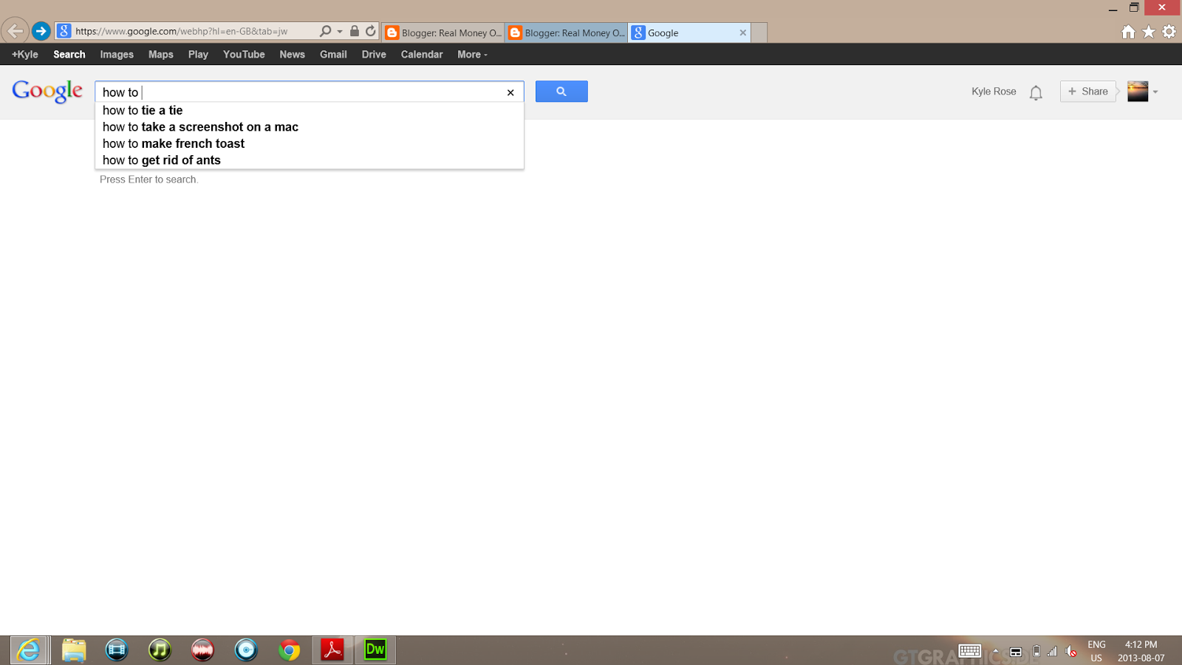Choose 'how to take a screenshot on a mac'
The width and height of the screenshot is (1182, 665).
tap(310, 127)
